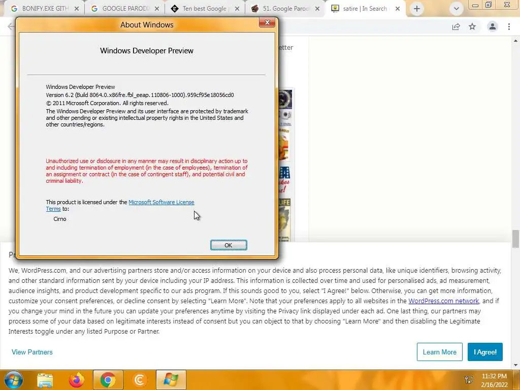Close the 51. Google Parod tab
The width and height of the screenshot is (520, 390).
317,9
